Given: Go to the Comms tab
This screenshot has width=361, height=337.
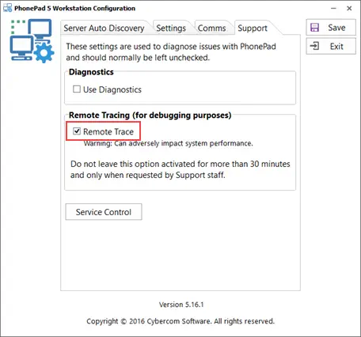Looking at the screenshot, I should [x=212, y=28].
